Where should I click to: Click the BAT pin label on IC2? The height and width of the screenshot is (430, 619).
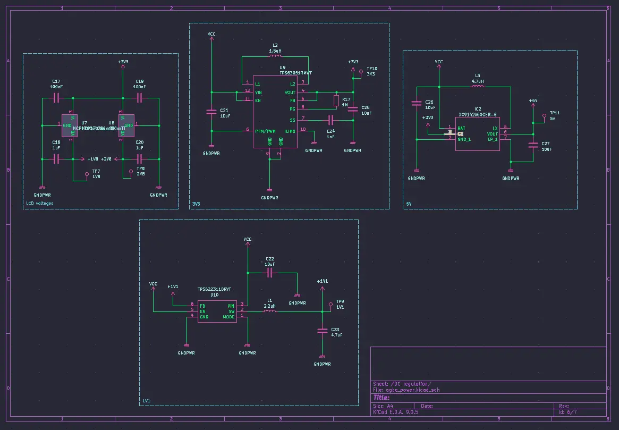click(x=461, y=129)
